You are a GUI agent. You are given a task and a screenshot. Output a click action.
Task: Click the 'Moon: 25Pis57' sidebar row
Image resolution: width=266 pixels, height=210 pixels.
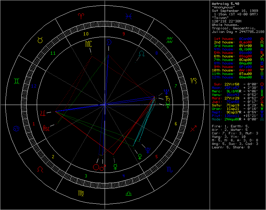click(238, 88)
